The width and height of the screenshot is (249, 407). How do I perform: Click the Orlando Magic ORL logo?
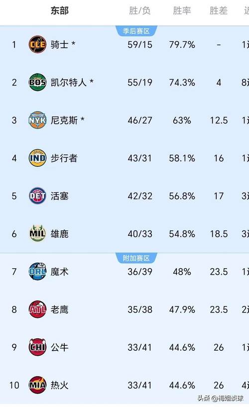click(37, 272)
